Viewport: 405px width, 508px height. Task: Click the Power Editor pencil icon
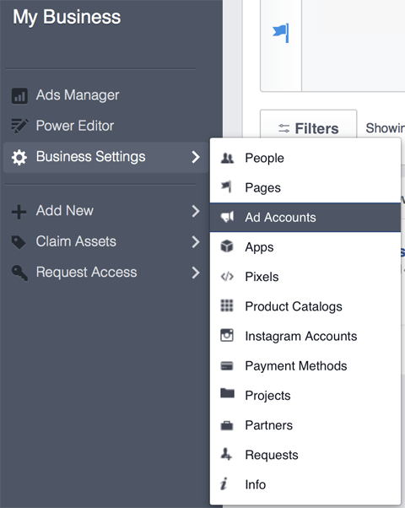(19, 126)
